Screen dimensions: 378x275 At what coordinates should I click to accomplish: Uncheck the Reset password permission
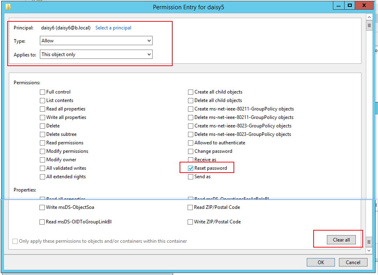190,168
